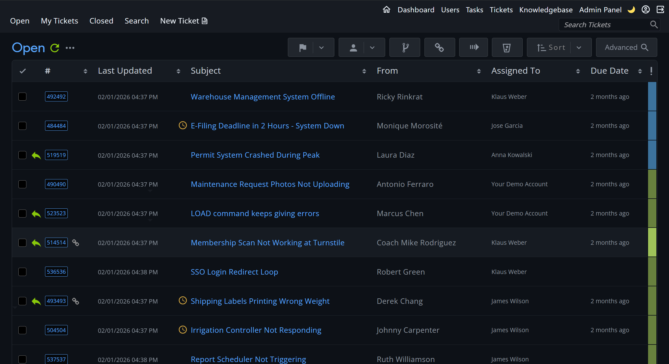Click the link tickets chain icon
Image resolution: width=669 pixels, height=364 pixels.
coord(439,48)
